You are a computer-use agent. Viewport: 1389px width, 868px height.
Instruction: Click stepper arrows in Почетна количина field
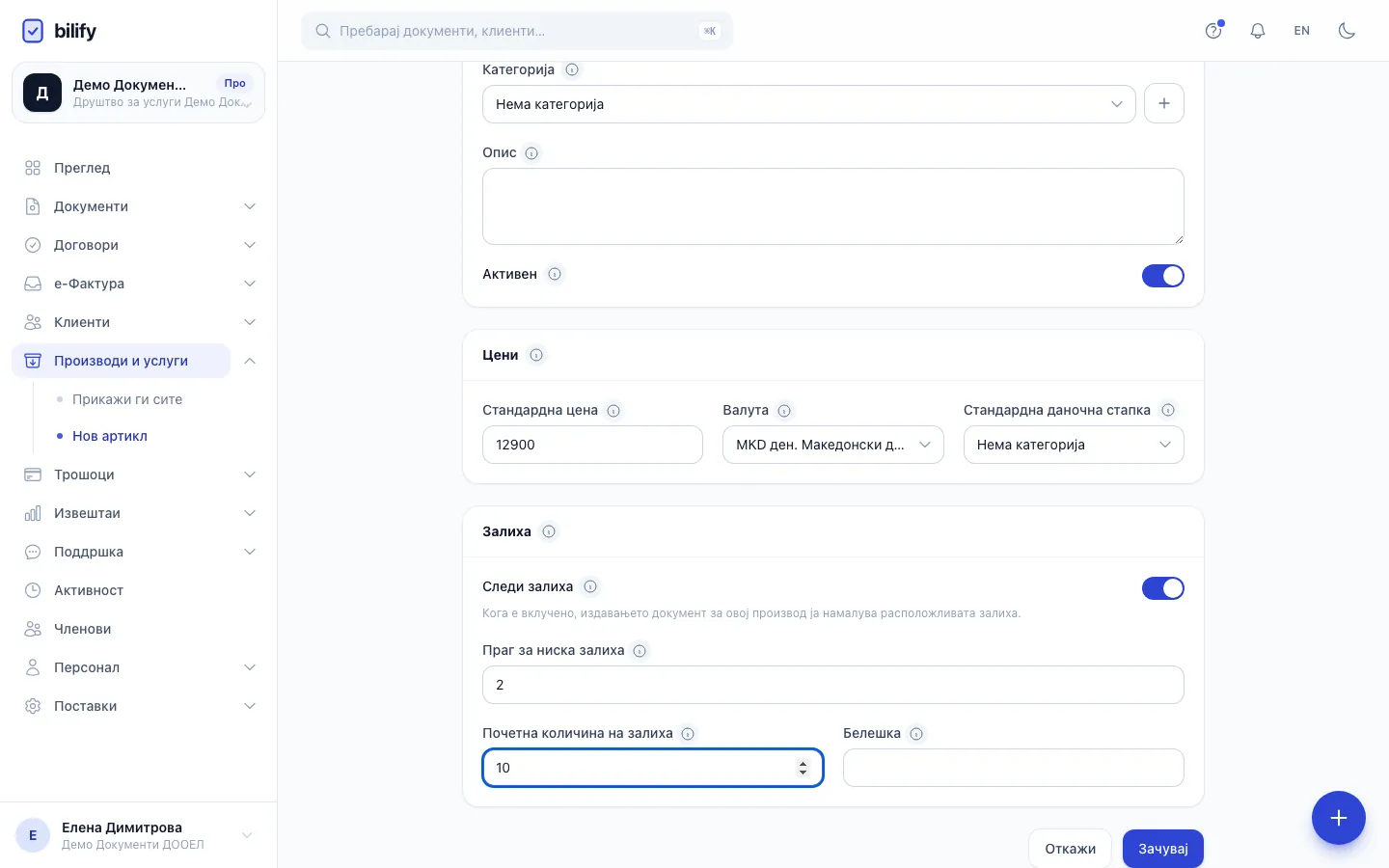tap(803, 768)
